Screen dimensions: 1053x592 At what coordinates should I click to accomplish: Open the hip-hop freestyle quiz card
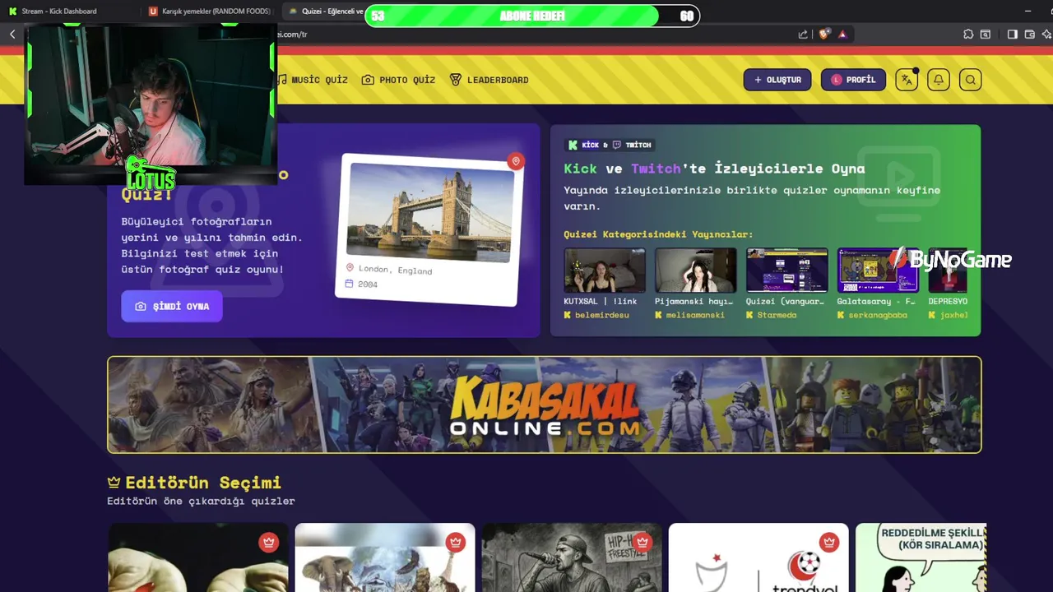pyautogui.click(x=572, y=557)
